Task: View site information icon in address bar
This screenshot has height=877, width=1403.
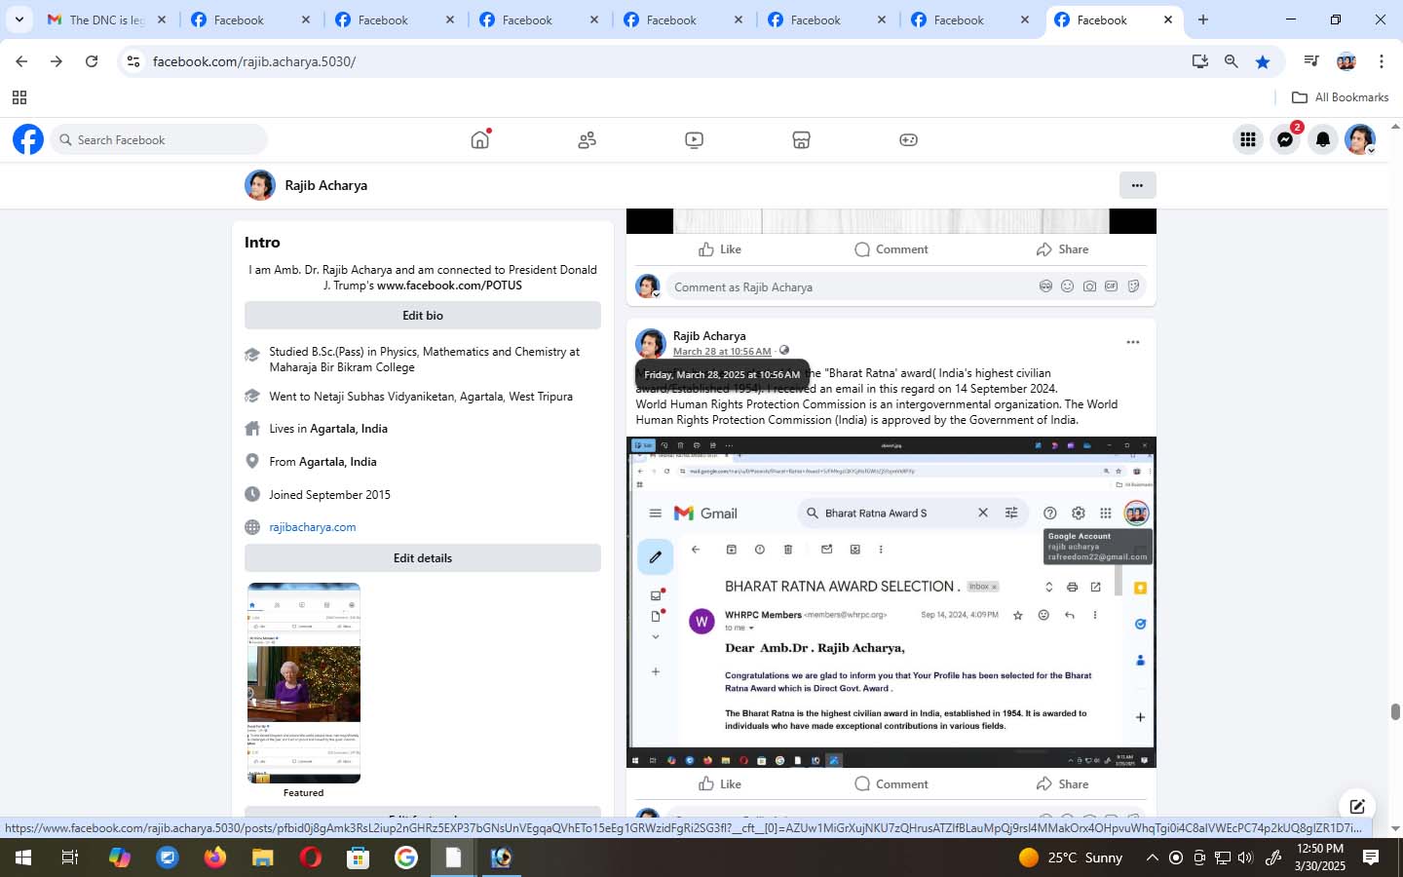Action: click(x=133, y=61)
